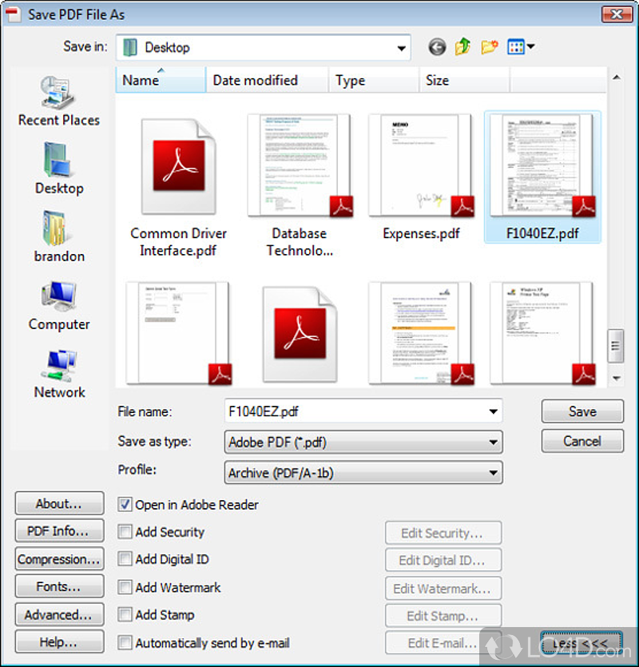Click the file list scrollbar thumb
This screenshot has height=667, width=639.
click(615, 345)
